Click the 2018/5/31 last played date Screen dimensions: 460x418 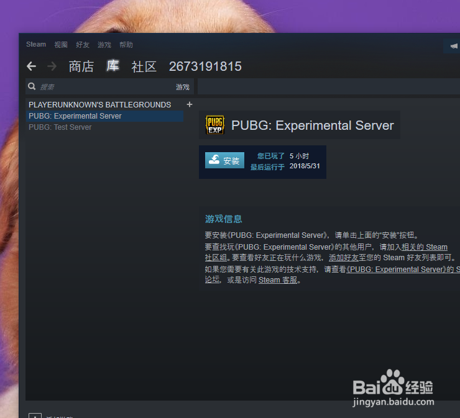pos(305,166)
